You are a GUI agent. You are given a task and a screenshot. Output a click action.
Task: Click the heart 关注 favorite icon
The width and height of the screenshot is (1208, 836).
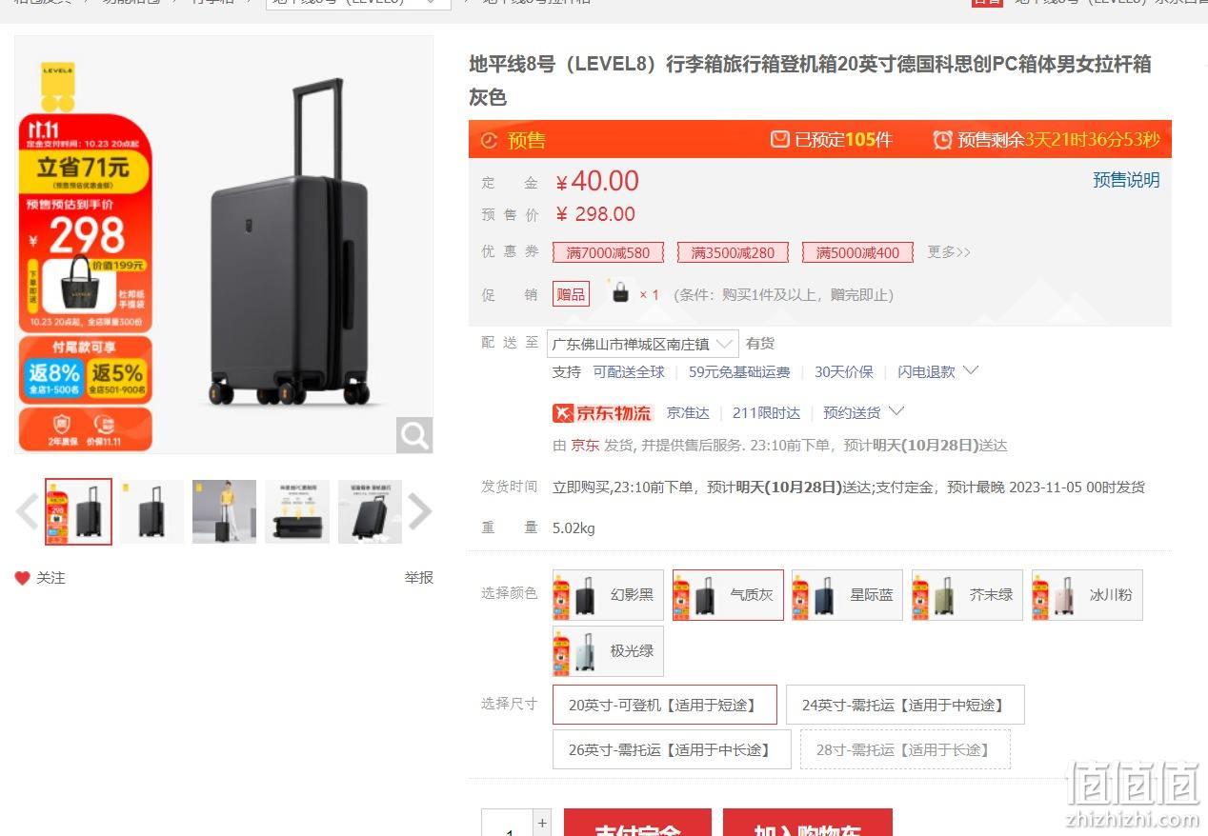[22, 578]
